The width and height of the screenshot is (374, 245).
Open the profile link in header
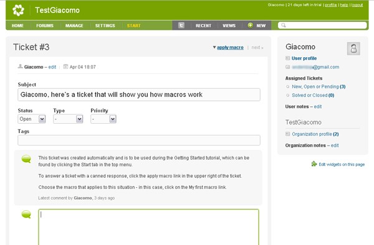pos(331,5)
